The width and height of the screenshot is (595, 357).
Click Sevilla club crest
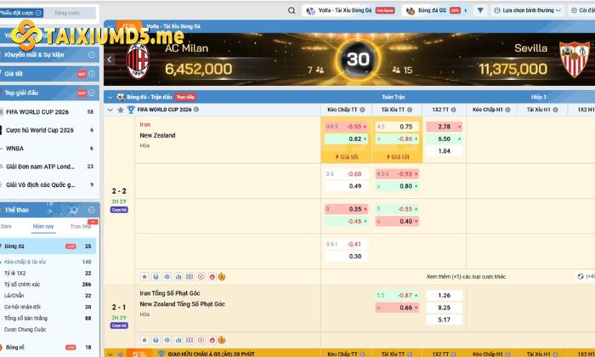tap(575, 59)
